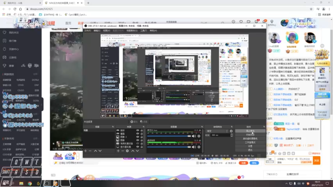
Task: Toggle visibility of the 显示器采集 source
Action: (x=138, y=147)
